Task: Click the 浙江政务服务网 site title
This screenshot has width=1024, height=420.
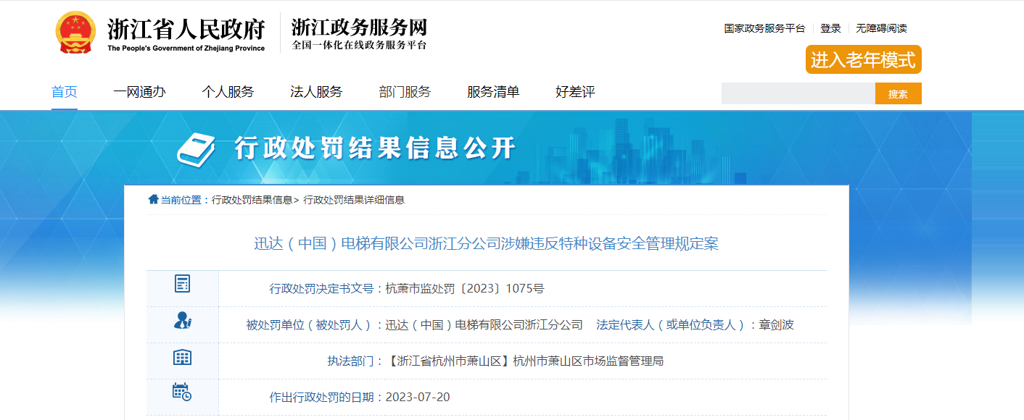Action: (x=360, y=26)
